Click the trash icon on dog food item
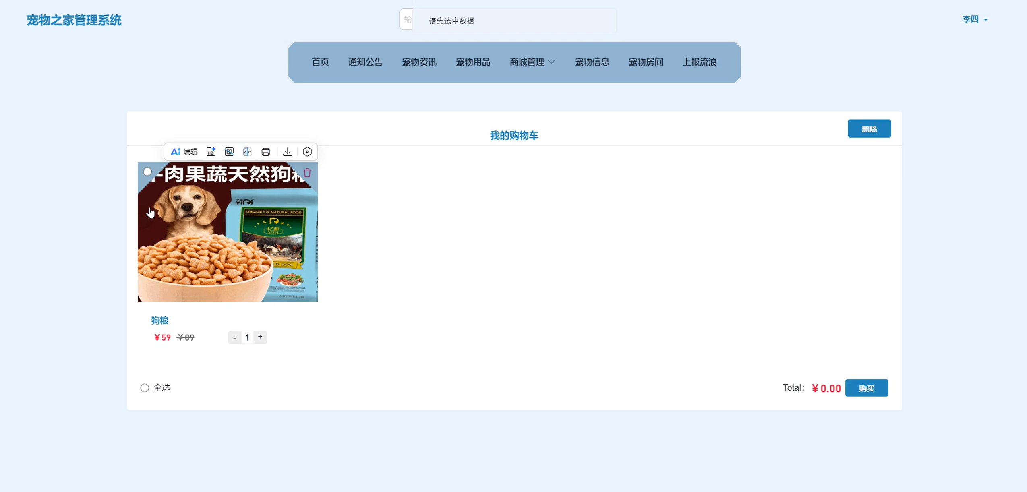 307,173
